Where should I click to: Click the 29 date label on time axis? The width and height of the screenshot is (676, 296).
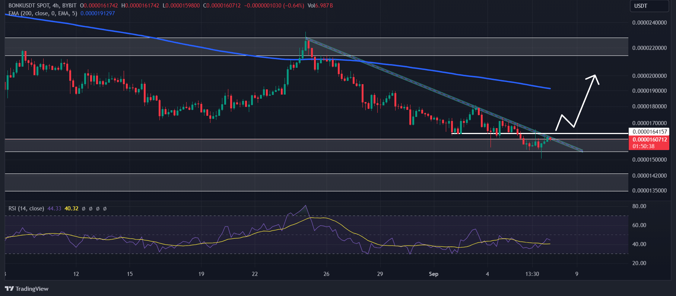[380, 274]
